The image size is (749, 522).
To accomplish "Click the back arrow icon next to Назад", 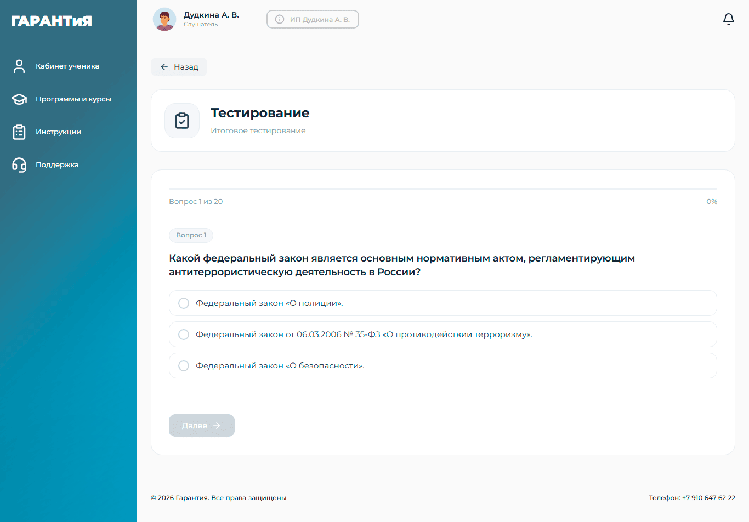I will coord(164,67).
